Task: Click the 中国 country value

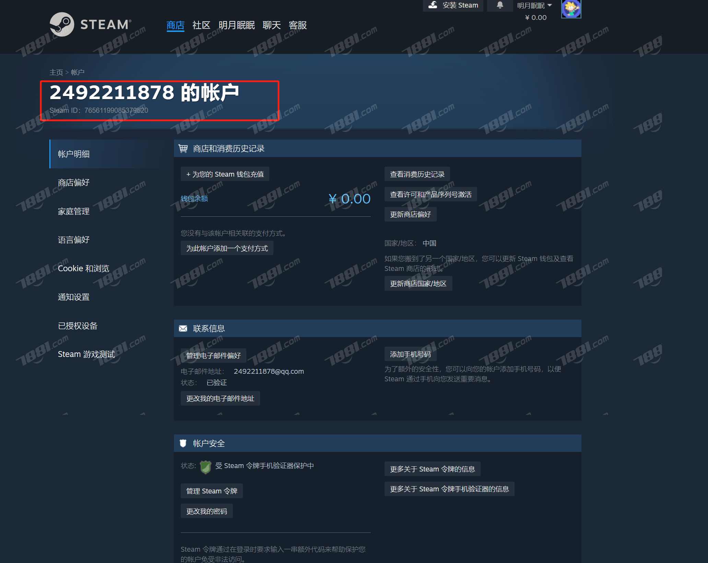Action: (429, 243)
